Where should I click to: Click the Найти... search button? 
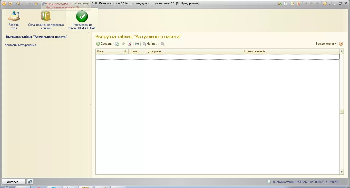click(150, 44)
